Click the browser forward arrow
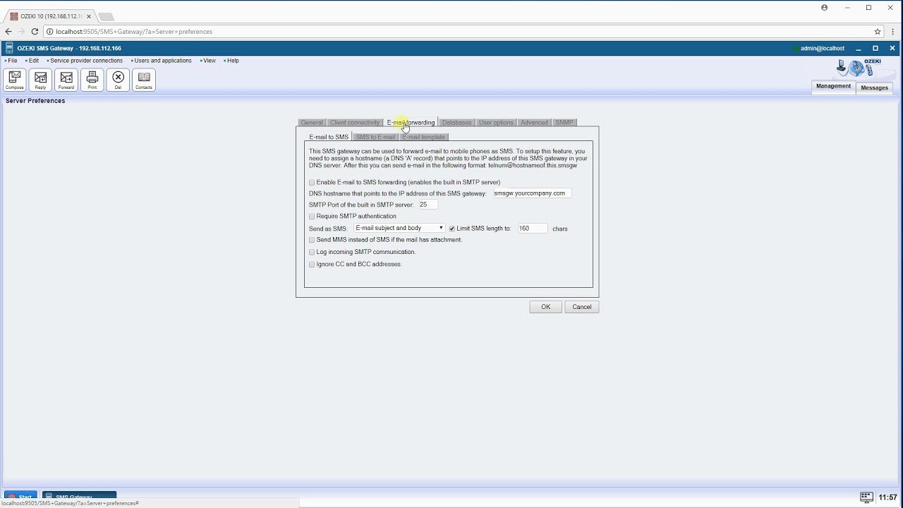 point(21,32)
